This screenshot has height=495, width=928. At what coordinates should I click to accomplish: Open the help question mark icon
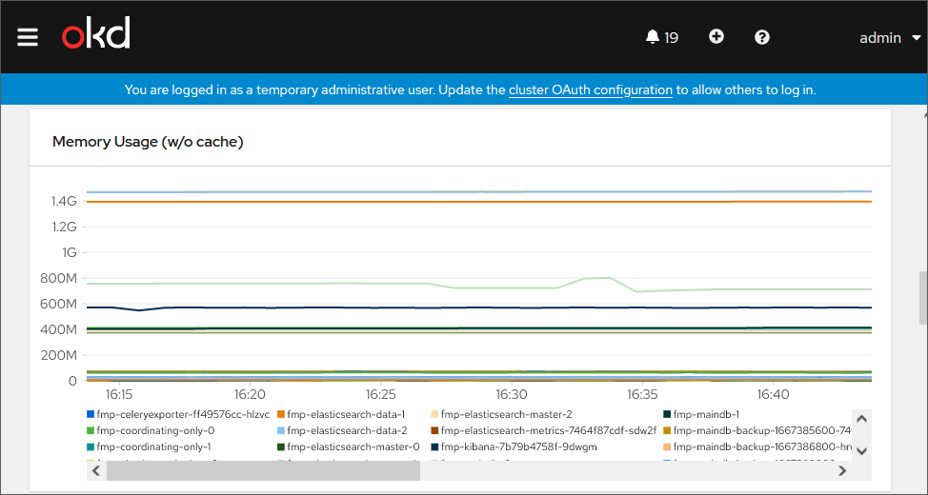(x=761, y=37)
